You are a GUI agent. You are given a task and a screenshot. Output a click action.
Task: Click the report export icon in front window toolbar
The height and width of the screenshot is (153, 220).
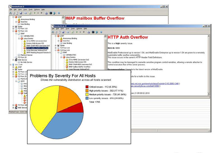click(88, 32)
